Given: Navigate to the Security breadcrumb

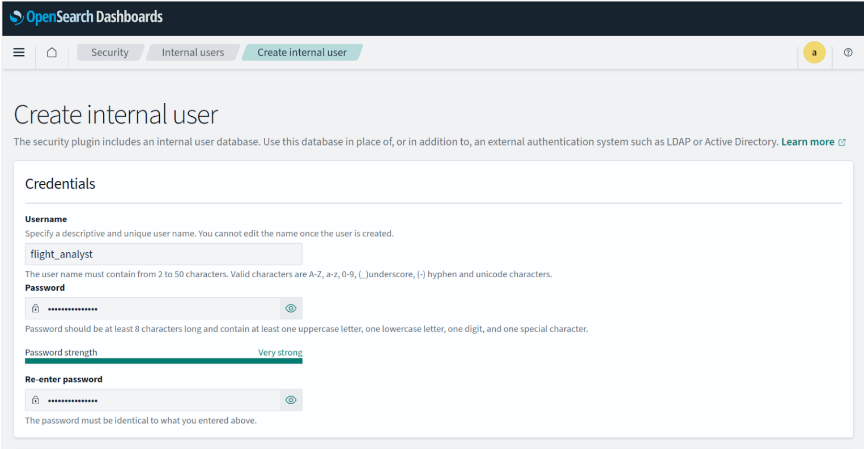Looking at the screenshot, I should (x=109, y=52).
